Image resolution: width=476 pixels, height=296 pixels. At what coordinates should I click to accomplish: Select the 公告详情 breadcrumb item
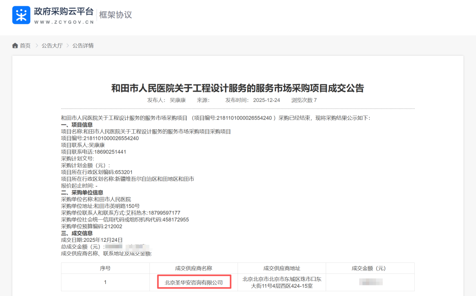(83, 46)
